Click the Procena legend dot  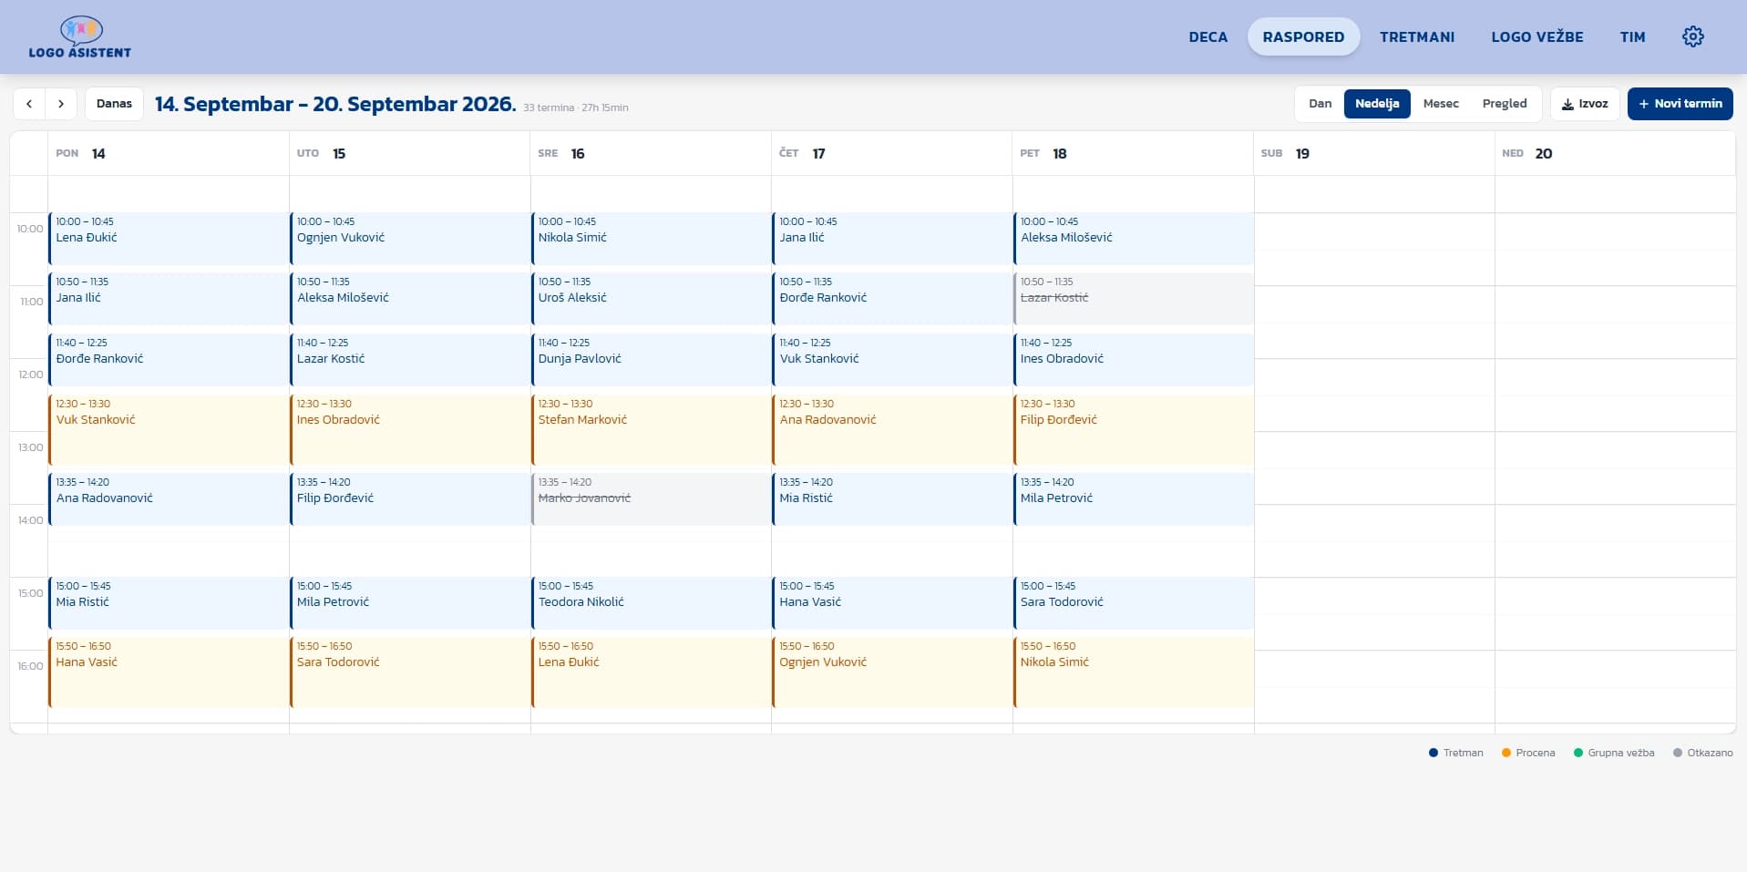coord(1506,753)
